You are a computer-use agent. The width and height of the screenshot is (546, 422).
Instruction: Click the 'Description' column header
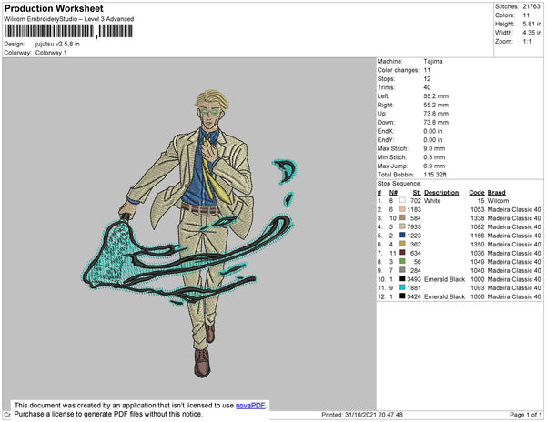coord(441,193)
